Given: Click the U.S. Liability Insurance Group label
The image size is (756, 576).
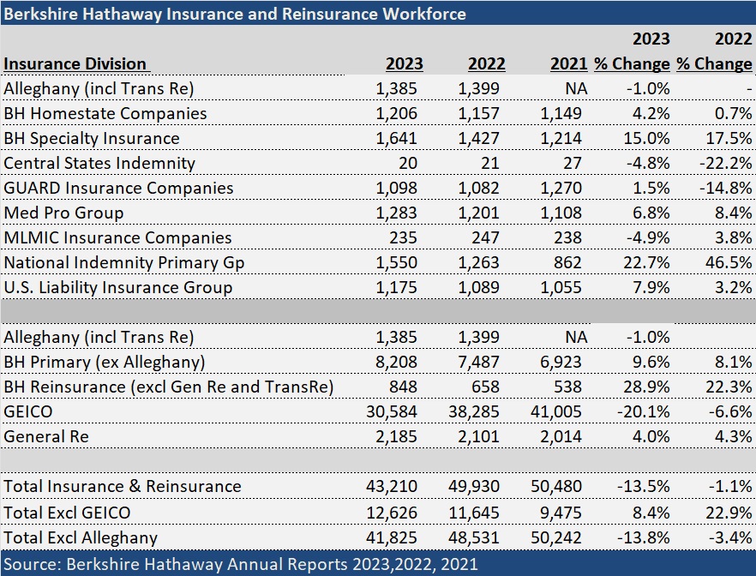Looking at the screenshot, I should click(x=117, y=288).
